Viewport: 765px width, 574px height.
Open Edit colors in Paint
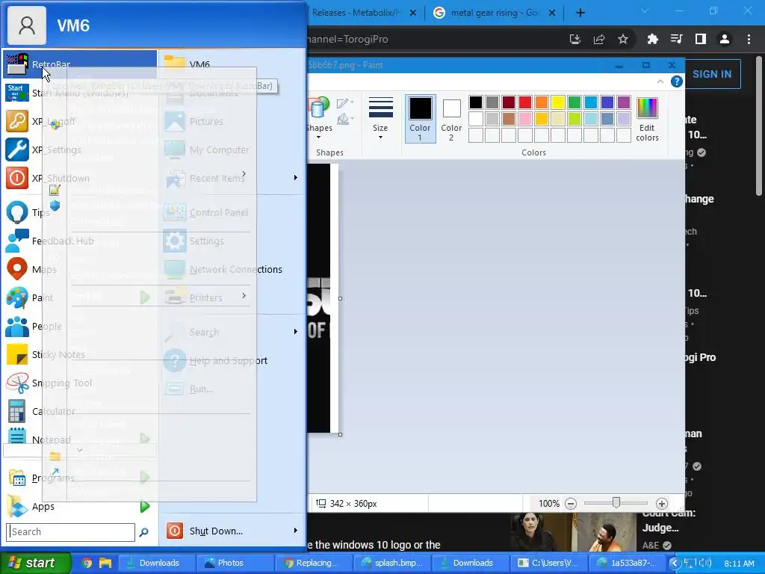pyautogui.click(x=648, y=120)
